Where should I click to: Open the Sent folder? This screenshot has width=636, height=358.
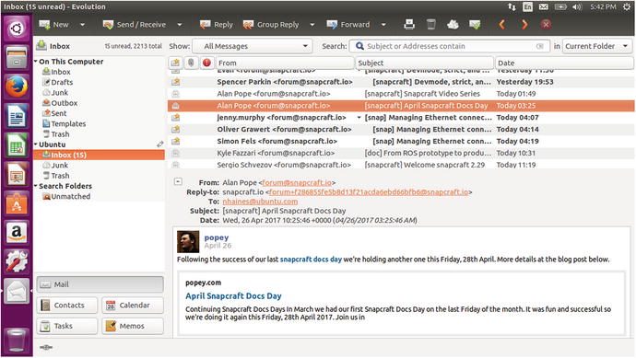pyautogui.click(x=54, y=113)
